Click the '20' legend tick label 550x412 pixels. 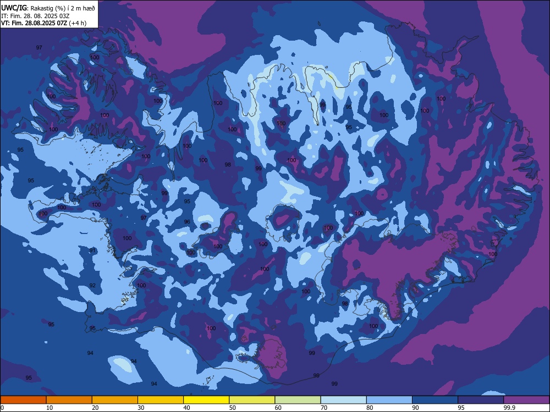pyautogui.click(x=95, y=408)
